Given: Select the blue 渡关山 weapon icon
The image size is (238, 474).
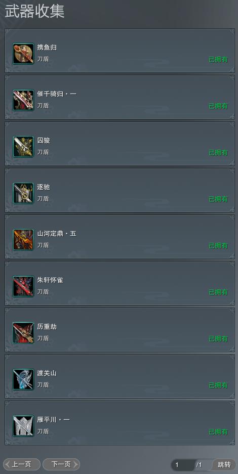Looking at the screenshot, I should (23, 379).
